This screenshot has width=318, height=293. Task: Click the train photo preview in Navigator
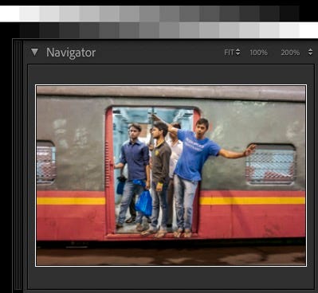tap(171, 175)
